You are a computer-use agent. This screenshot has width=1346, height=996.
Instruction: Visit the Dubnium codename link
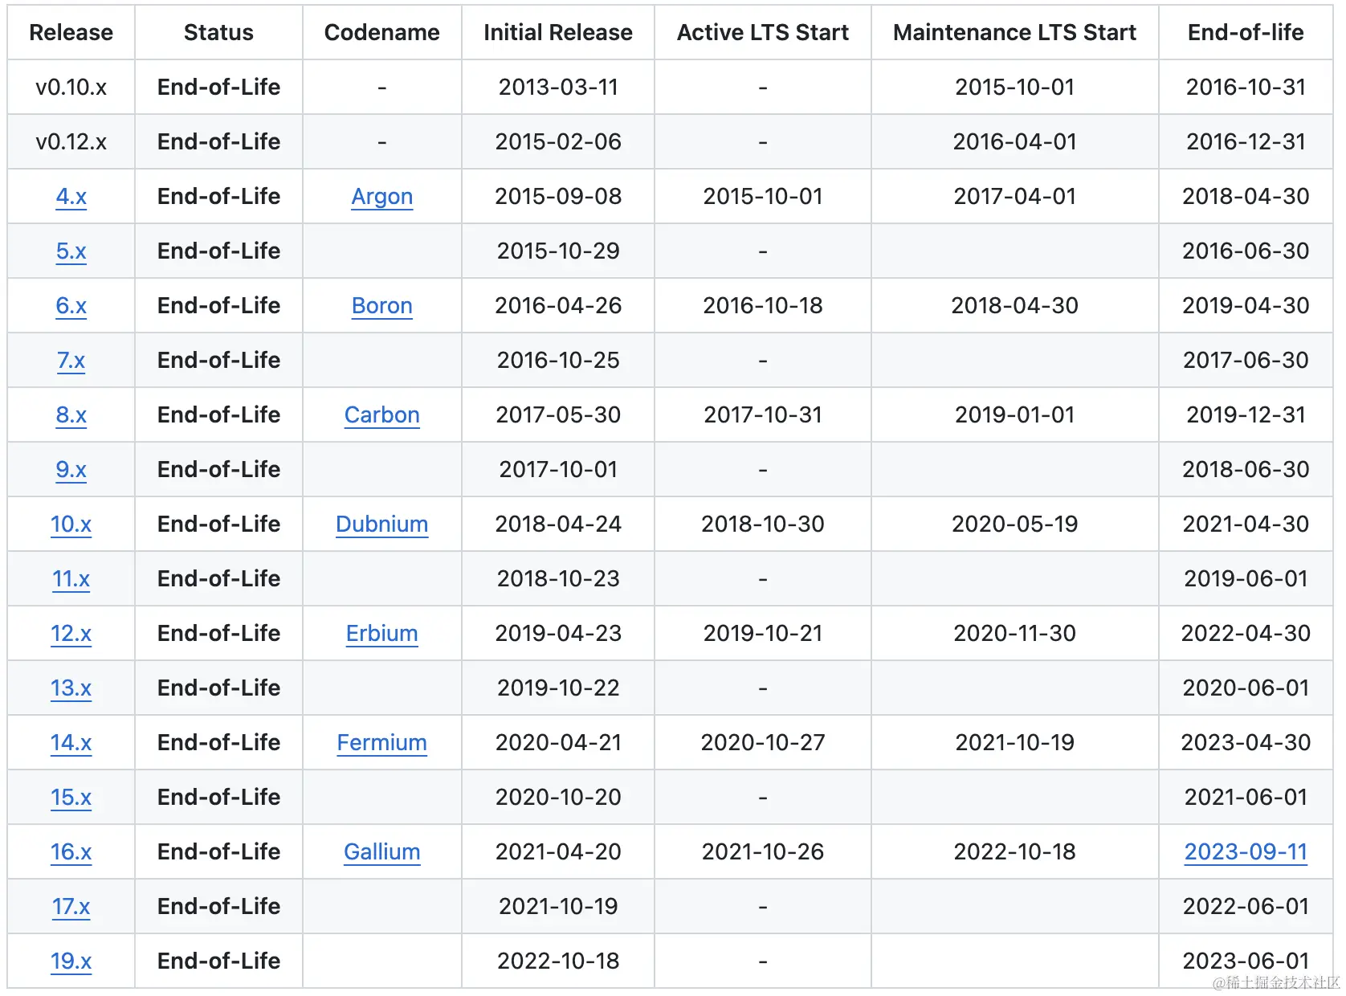click(381, 525)
